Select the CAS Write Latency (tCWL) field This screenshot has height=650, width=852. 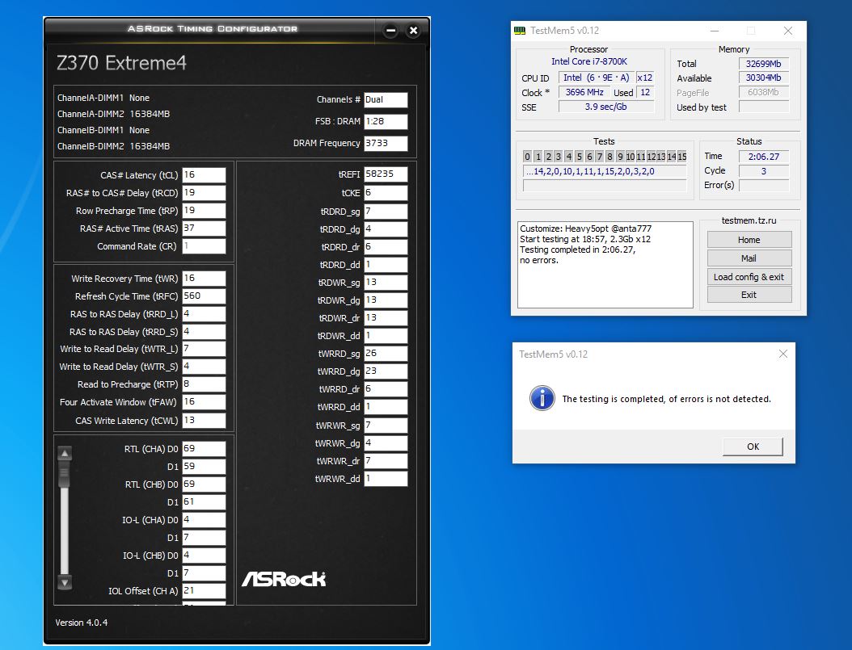(204, 421)
